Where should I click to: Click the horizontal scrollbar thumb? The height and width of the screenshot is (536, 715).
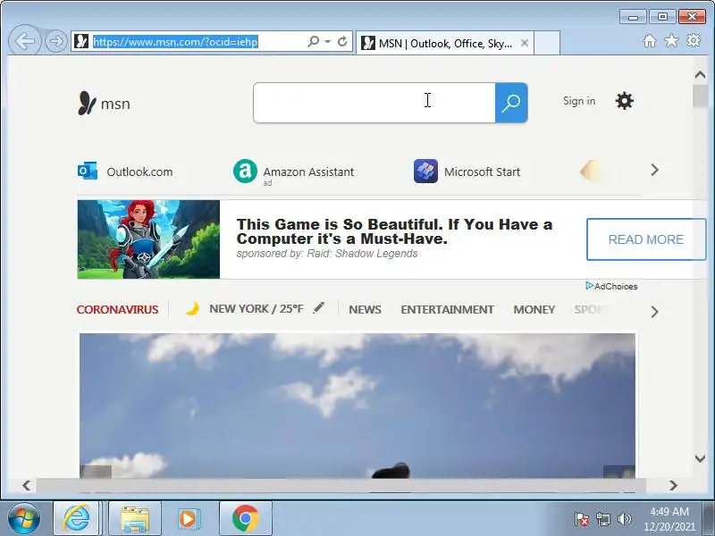coord(341,485)
